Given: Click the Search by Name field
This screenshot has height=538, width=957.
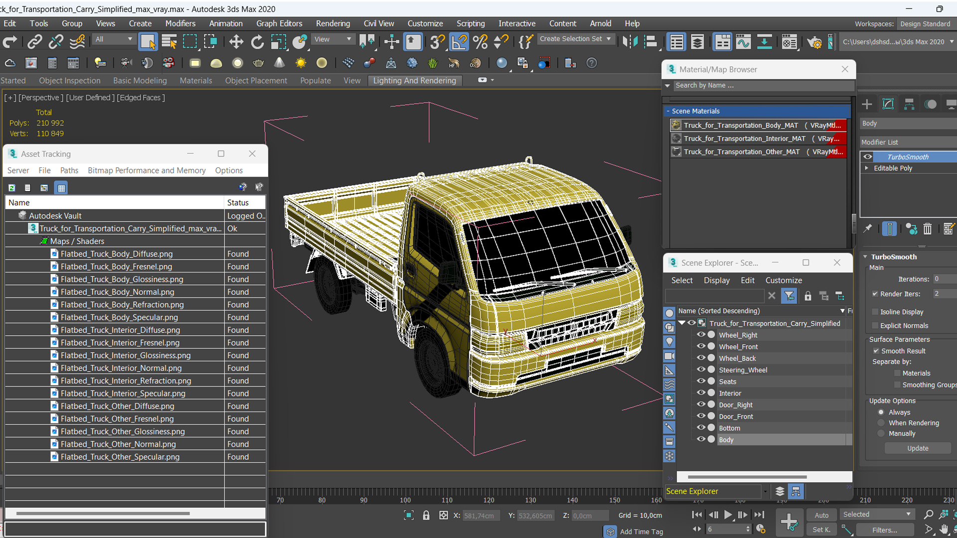Looking at the screenshot, I should [763, 86].
